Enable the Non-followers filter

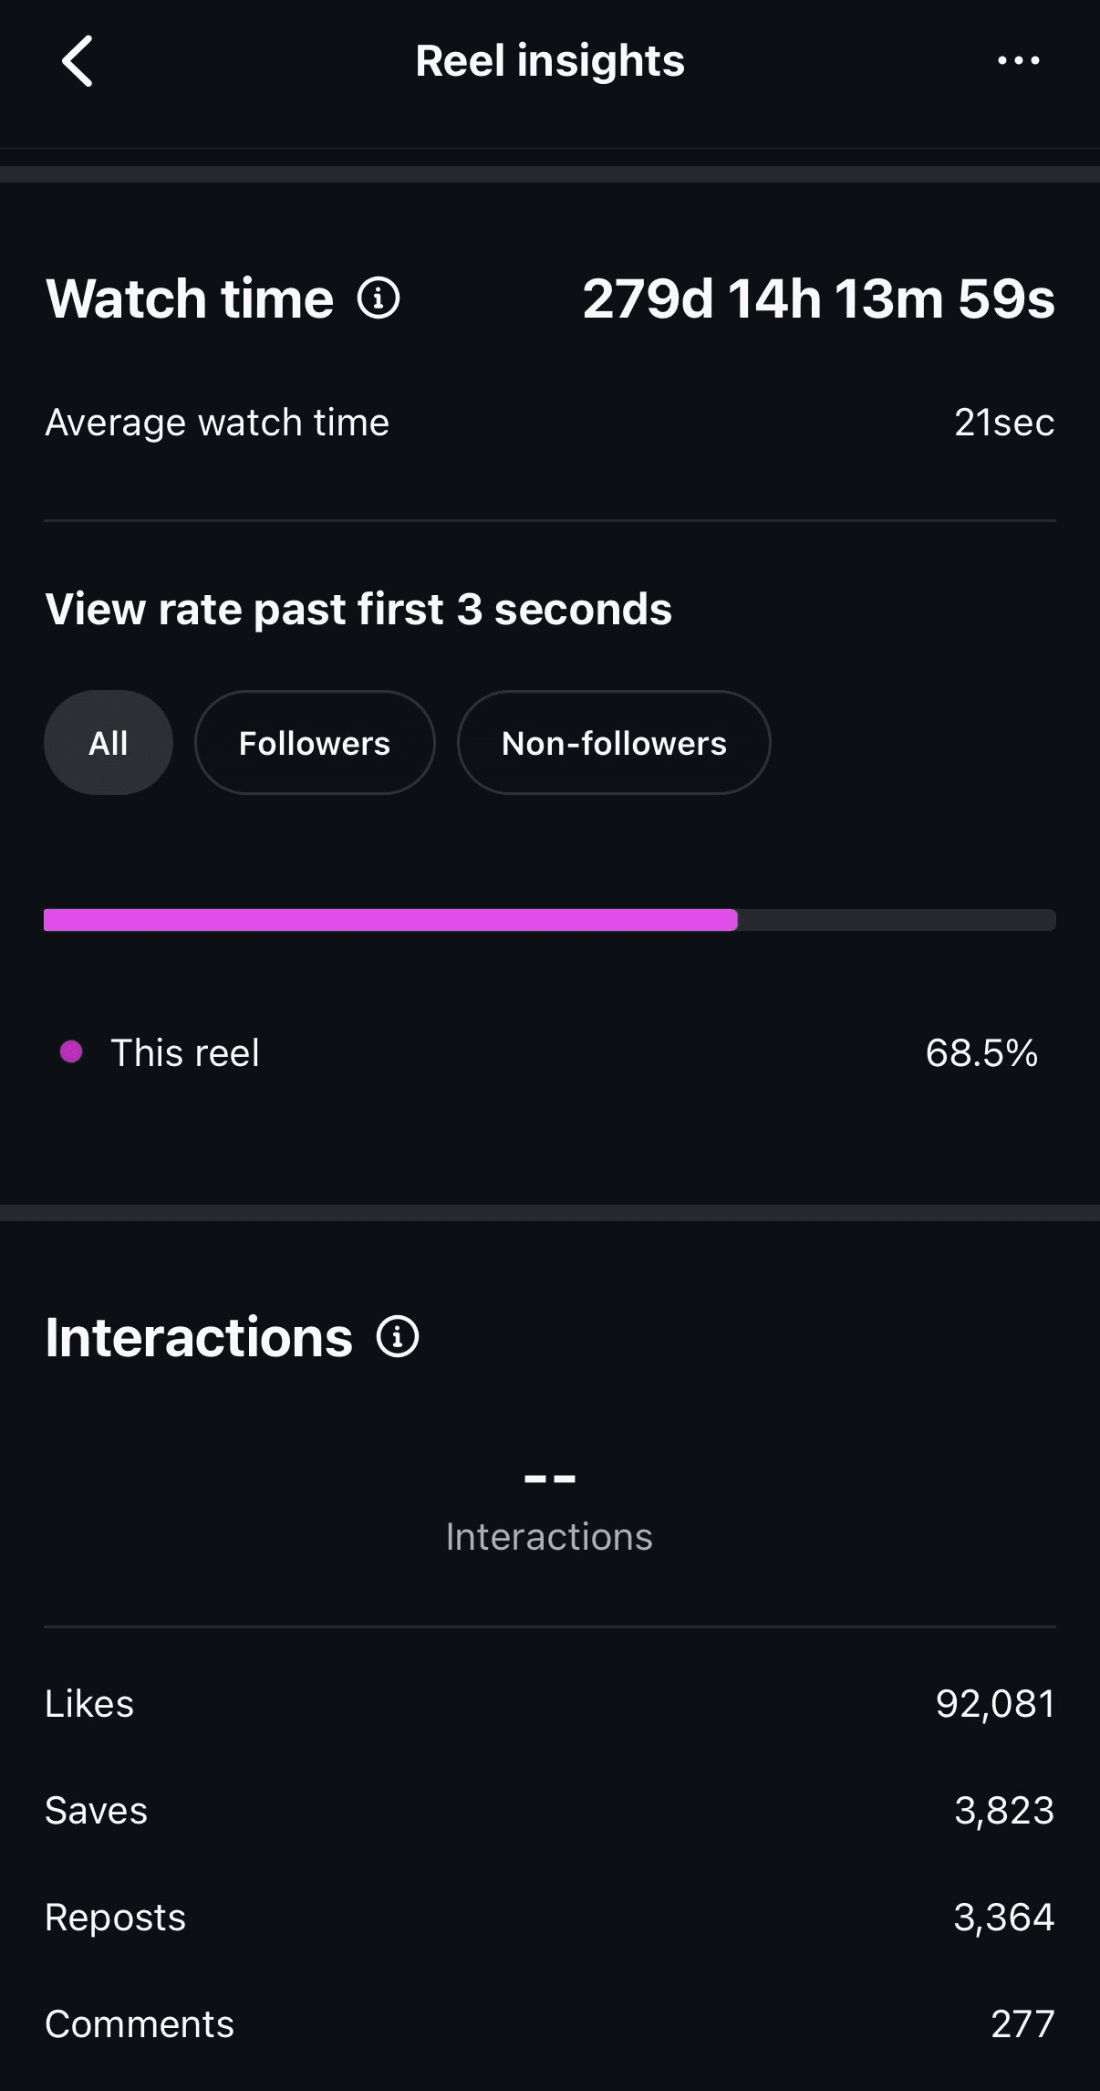click(613, 742)
